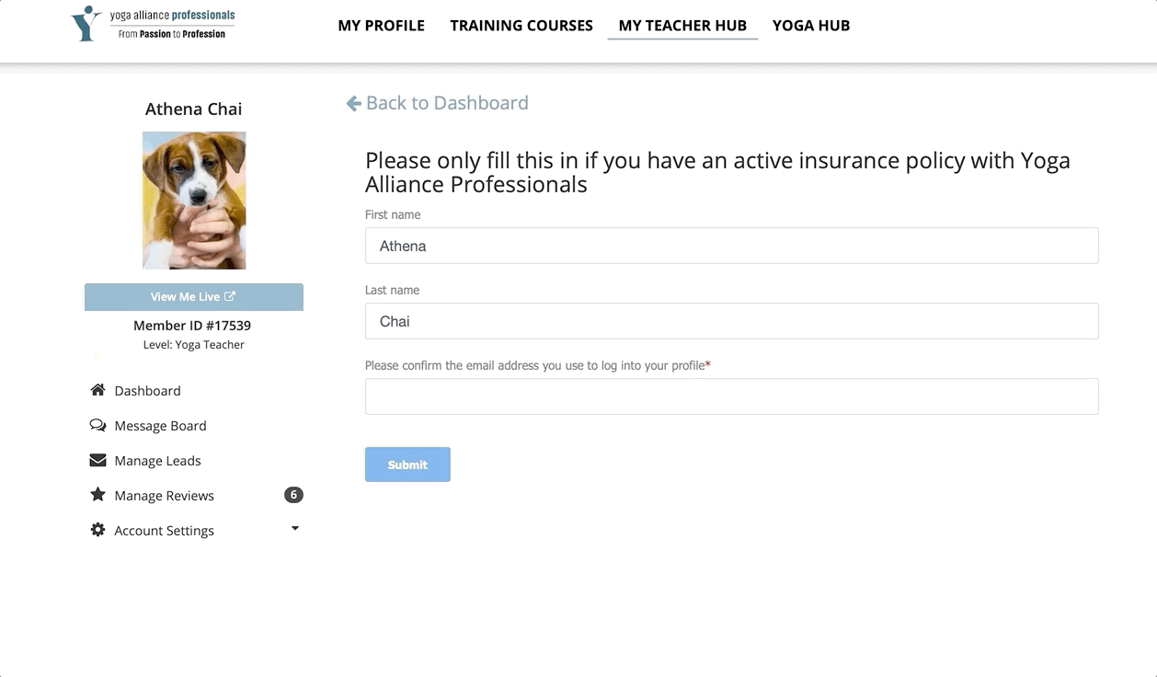Click into the Last name field
Viewport: 1157px width, 677px height.
[731, 321]
